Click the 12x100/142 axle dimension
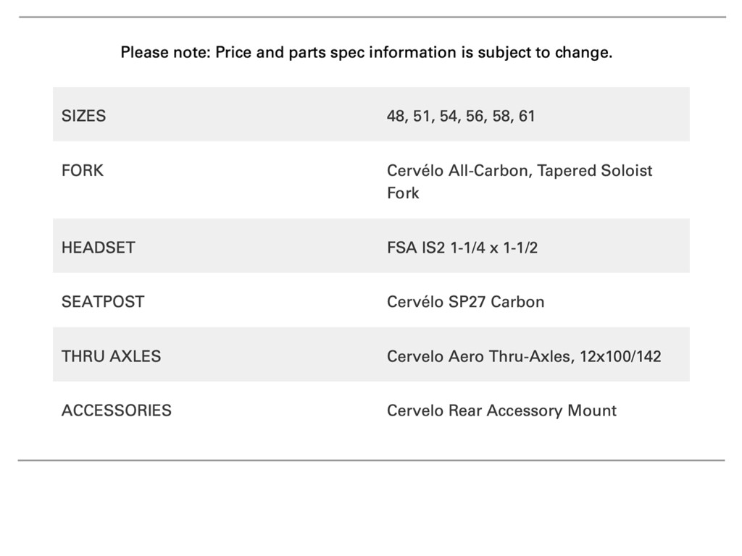 [x=620, y=356]
